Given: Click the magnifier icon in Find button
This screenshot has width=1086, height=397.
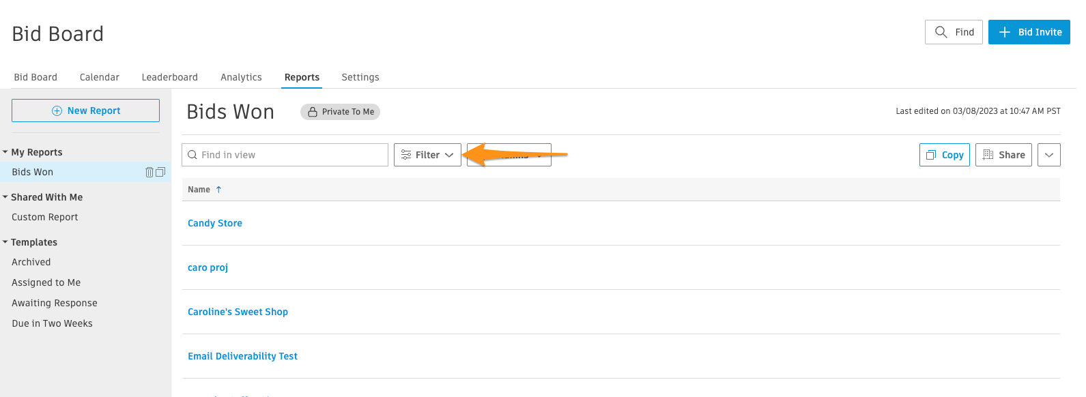Looking at the screenshot, I should point(941,32).
